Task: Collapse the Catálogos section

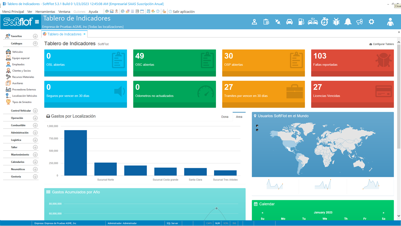Action: (x=35, y=44)
